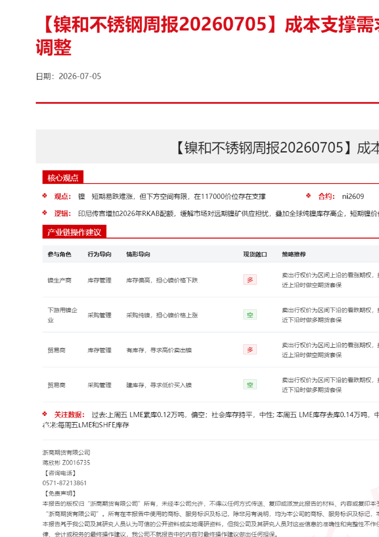
Task: Click 库存管理 in the 镍生产商 row
Action: [x=100, y=280]
